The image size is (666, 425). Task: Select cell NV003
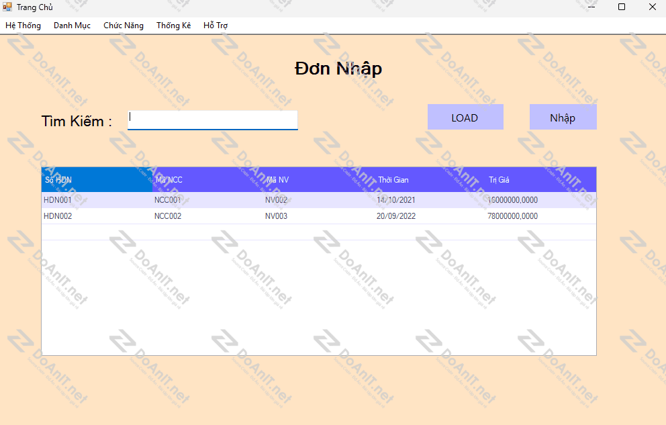pos(319,216)
